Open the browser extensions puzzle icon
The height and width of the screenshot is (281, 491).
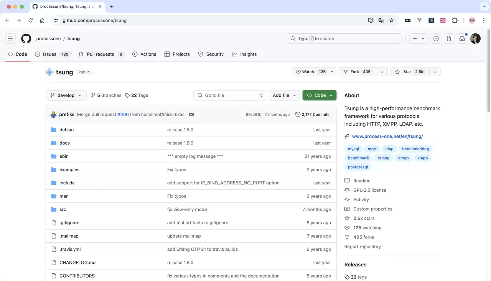click(455, 20)
